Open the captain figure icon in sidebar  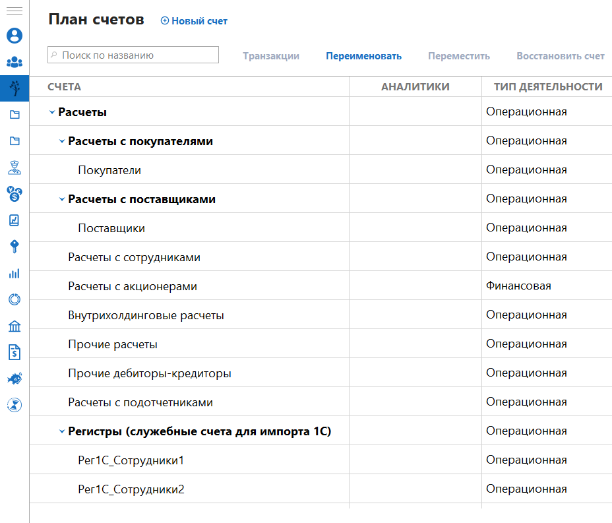14,168
